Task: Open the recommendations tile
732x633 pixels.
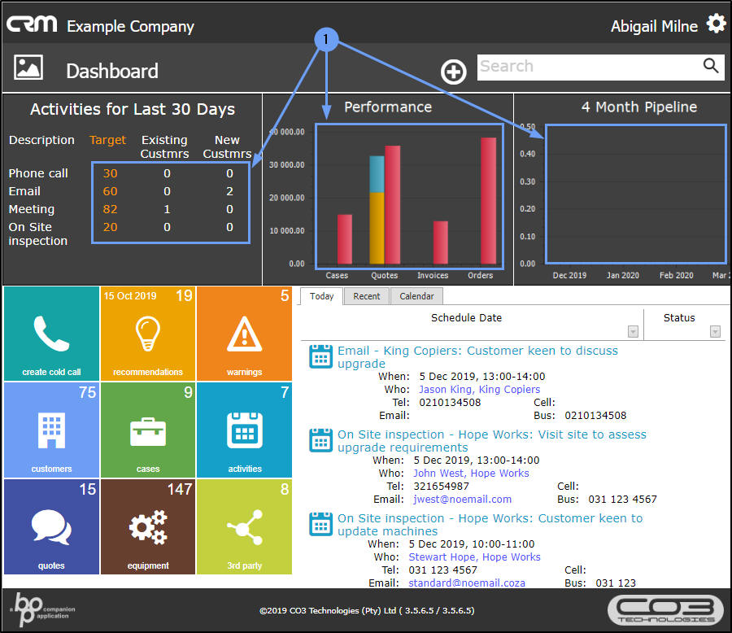Action: click(148, 334)
